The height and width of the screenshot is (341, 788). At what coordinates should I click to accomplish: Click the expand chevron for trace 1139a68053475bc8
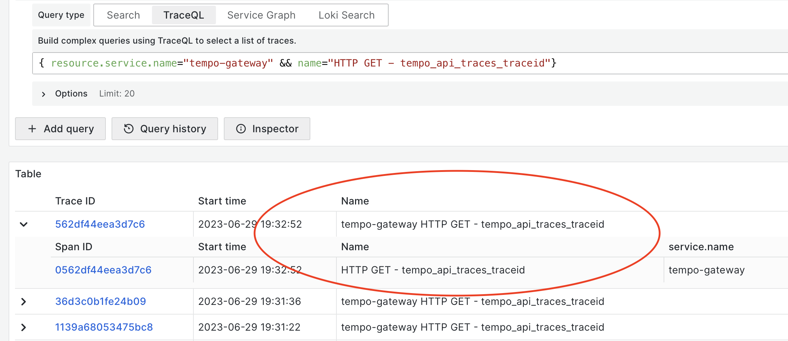(24, 327)
